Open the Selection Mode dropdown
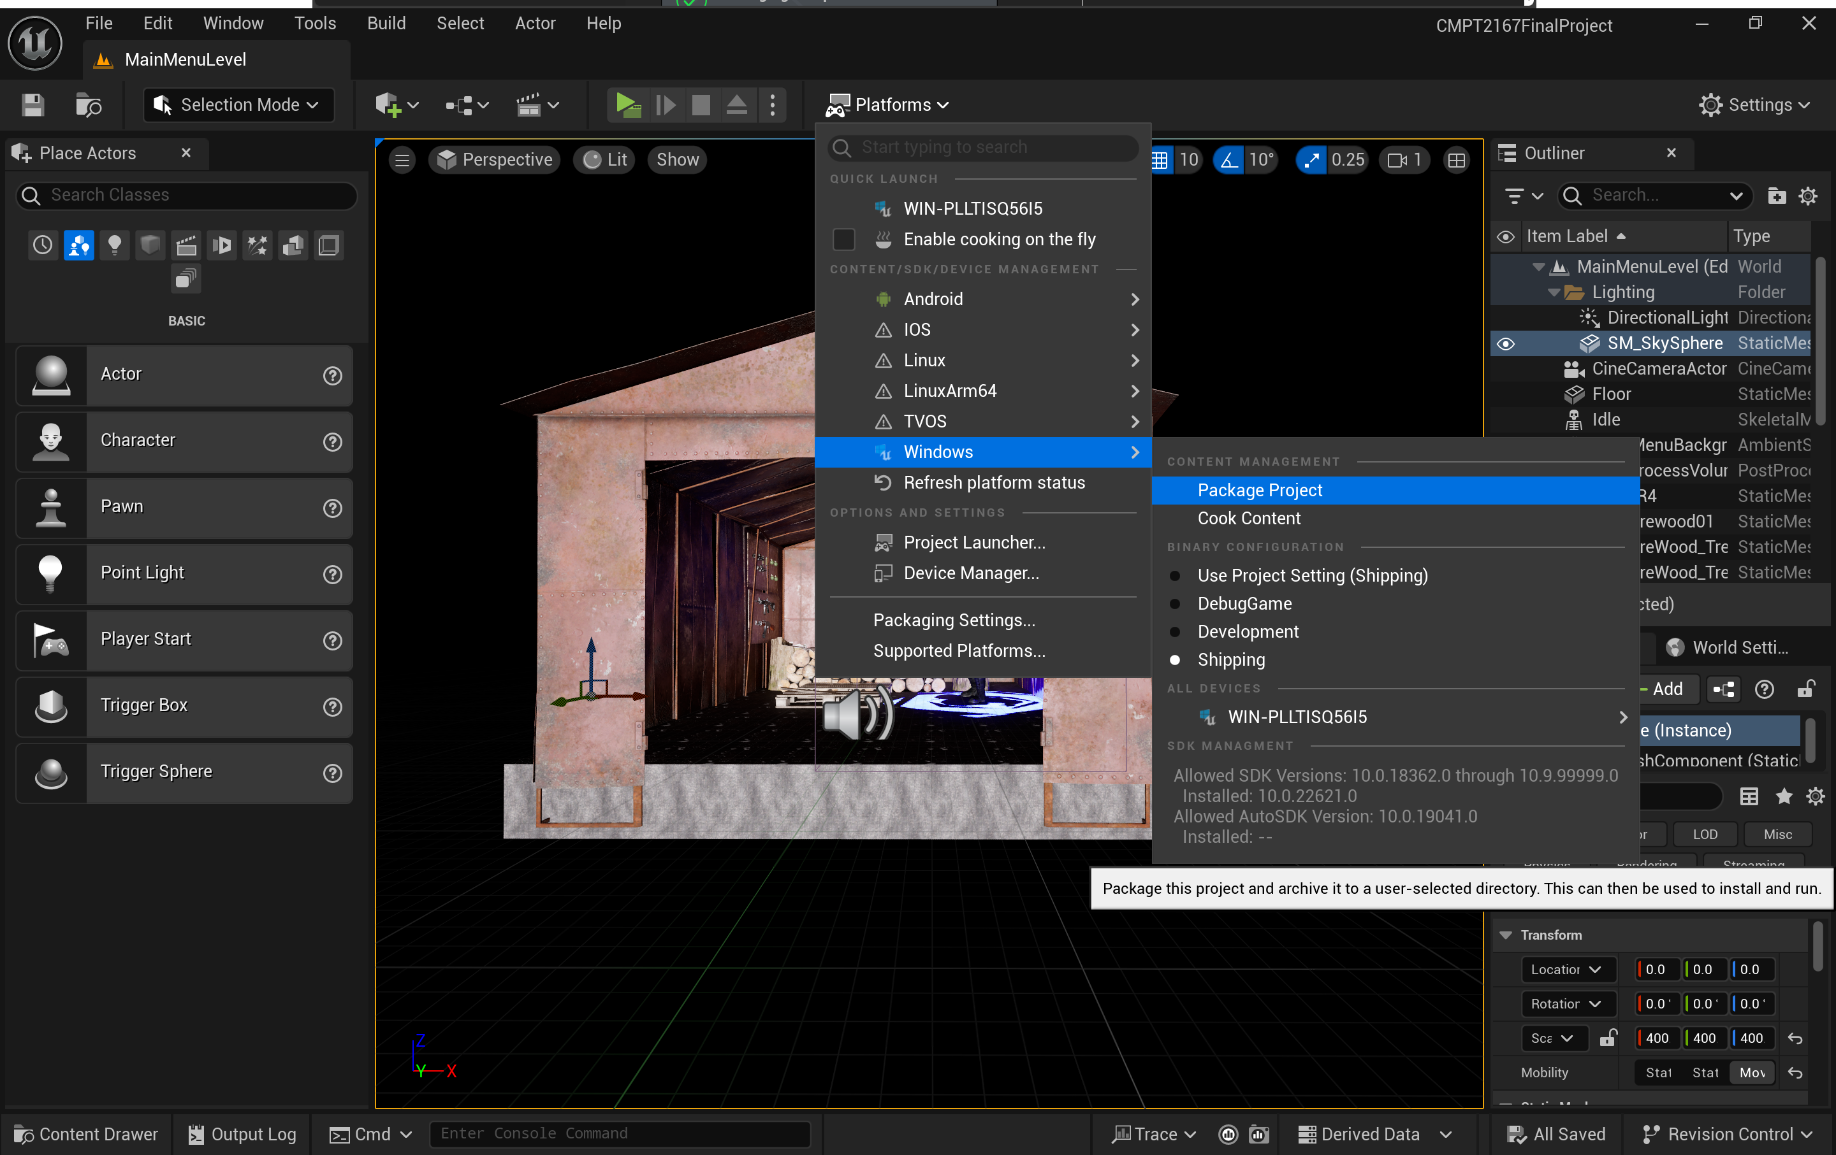This screenshot has width=1836, height=1155. (x=238, y=104)
